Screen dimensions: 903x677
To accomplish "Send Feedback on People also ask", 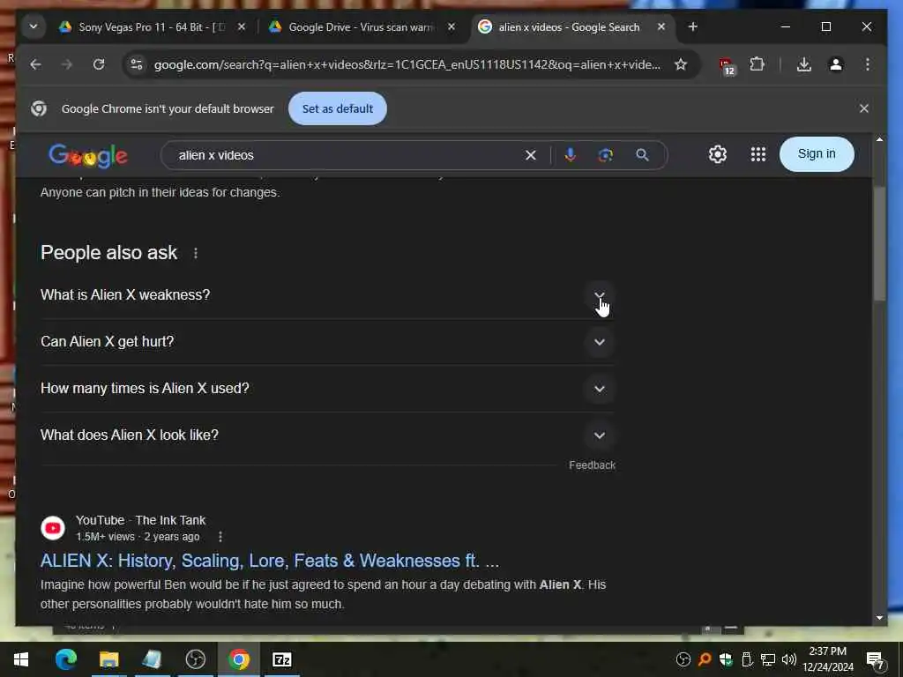I will (x=592, y=465).
